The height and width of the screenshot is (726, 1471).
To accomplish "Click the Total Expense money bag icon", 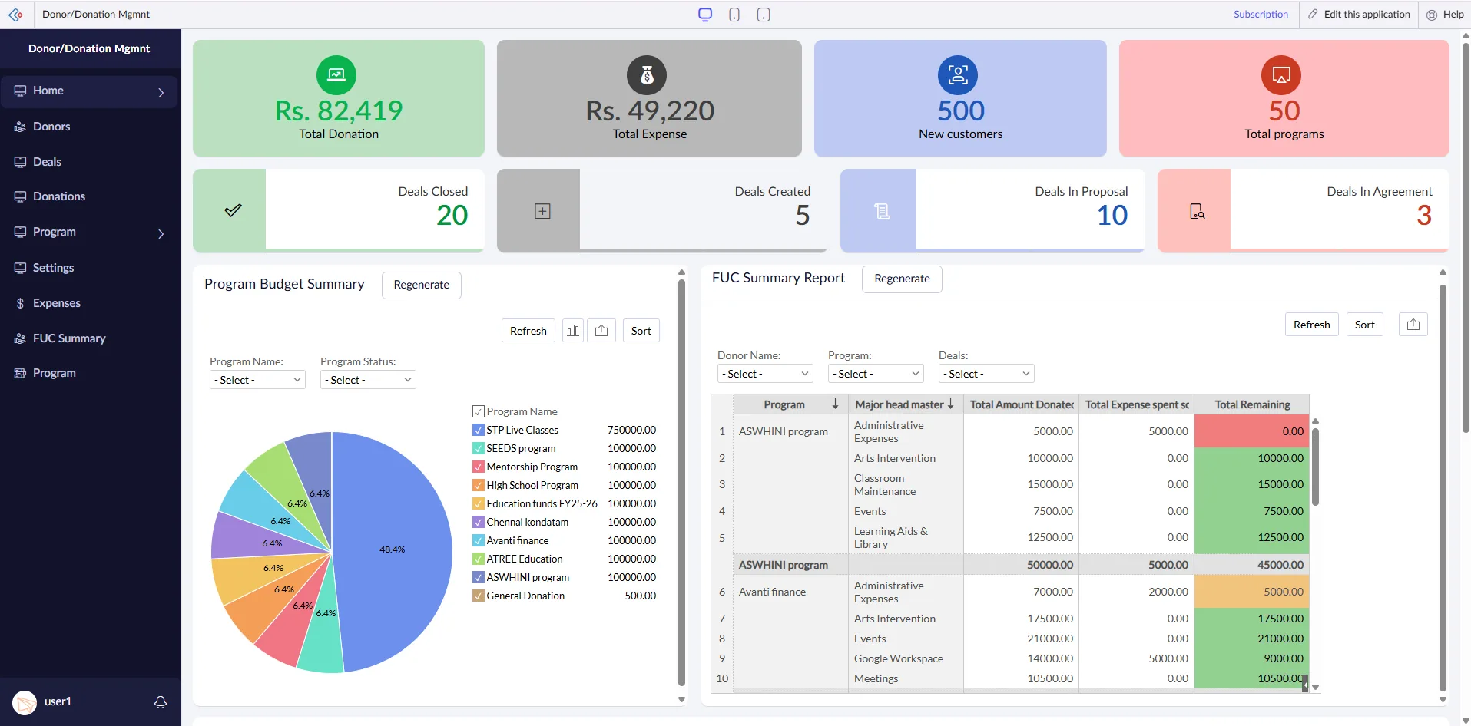I will [x=647, y=75].
